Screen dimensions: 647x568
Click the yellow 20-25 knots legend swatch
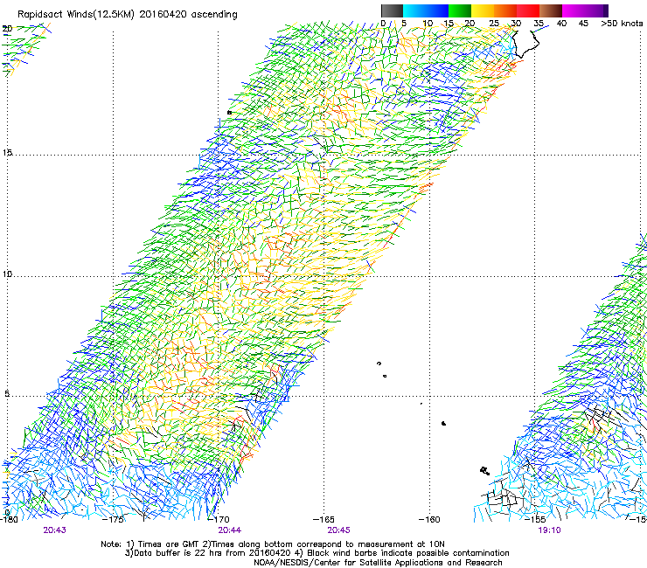pos(483,10)
